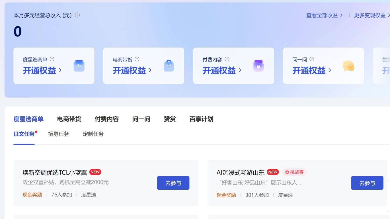Click 去参与 for 焕新空调优选TCL小蓝翼
The width and height of the screenshot is (390, 219).
click(173, 183)
